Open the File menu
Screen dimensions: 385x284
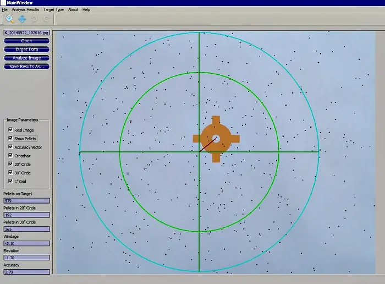(4, 10)
